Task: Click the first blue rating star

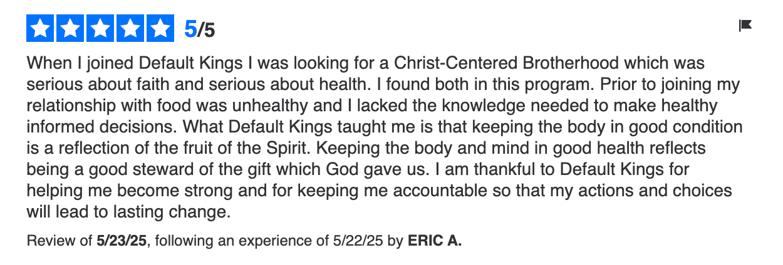Action: point(41,28)
